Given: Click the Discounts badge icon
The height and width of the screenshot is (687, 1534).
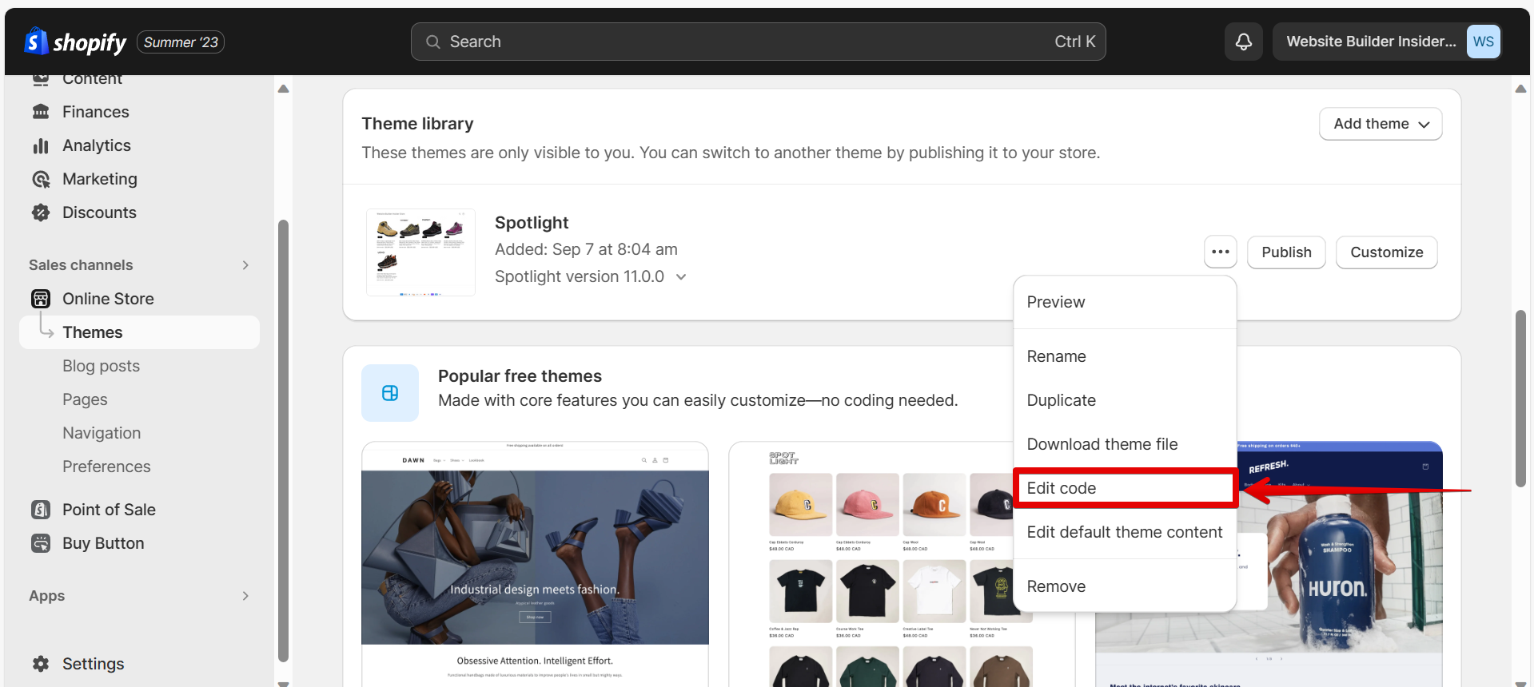Looking at the screenshot, I should pyautogui.click(x=41, y=212).
